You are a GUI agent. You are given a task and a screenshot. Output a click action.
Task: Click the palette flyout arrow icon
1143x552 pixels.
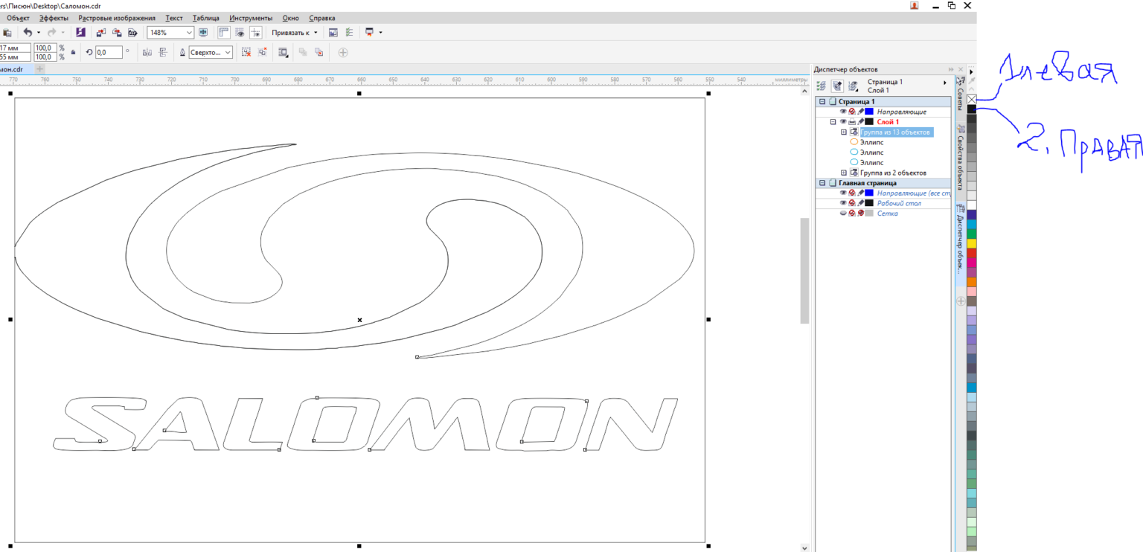(971, 72)
